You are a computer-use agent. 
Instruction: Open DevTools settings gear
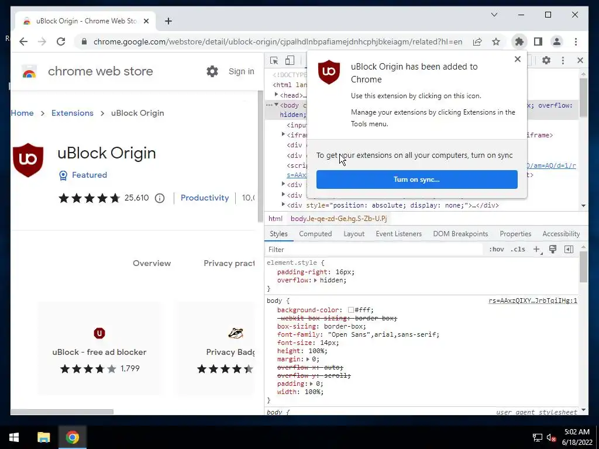[x=546, y=60]
